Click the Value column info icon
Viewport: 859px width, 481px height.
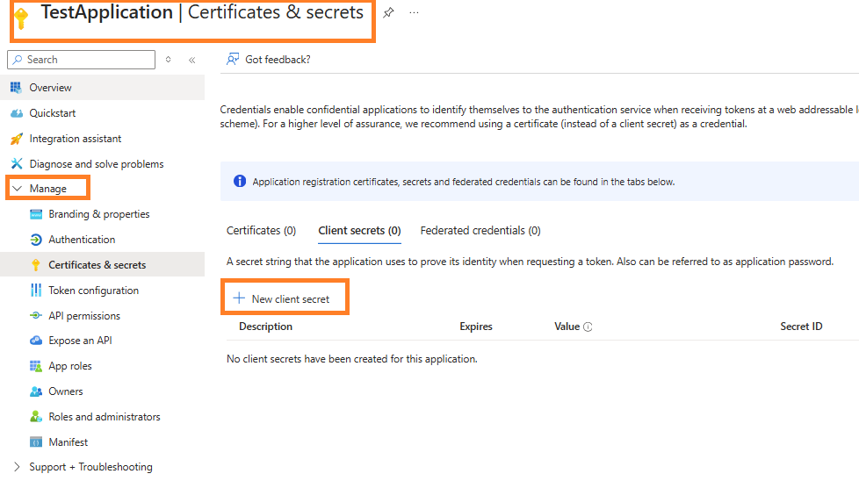(588, 327)
